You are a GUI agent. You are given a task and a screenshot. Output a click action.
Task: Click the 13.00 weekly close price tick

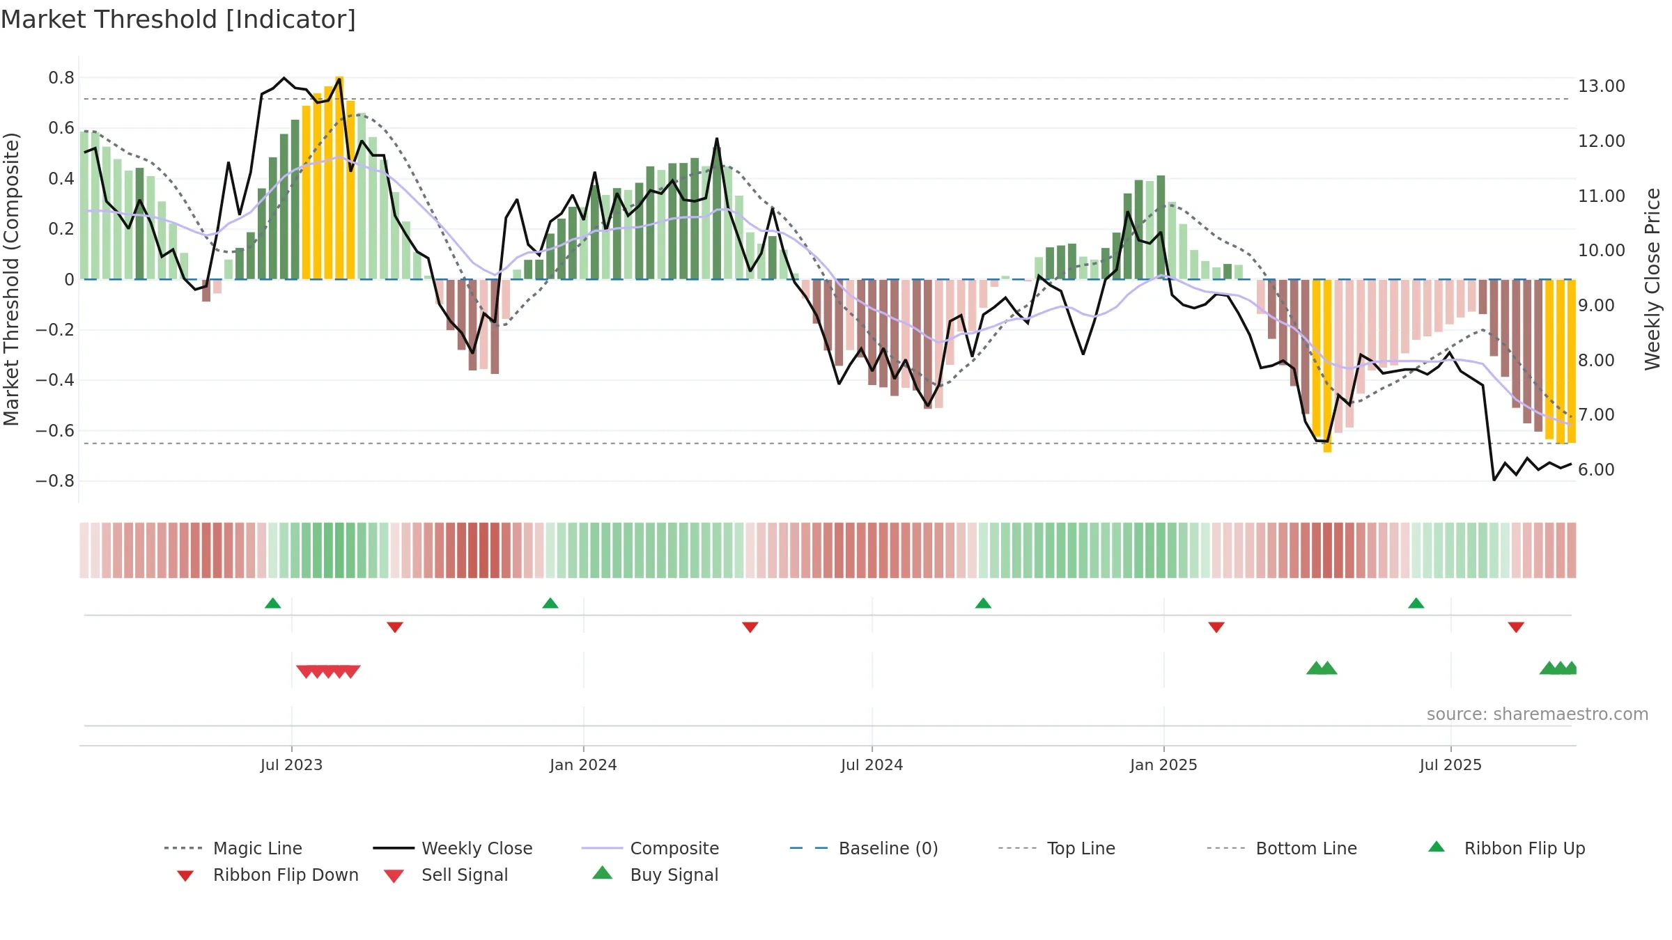pos(1602,86)
